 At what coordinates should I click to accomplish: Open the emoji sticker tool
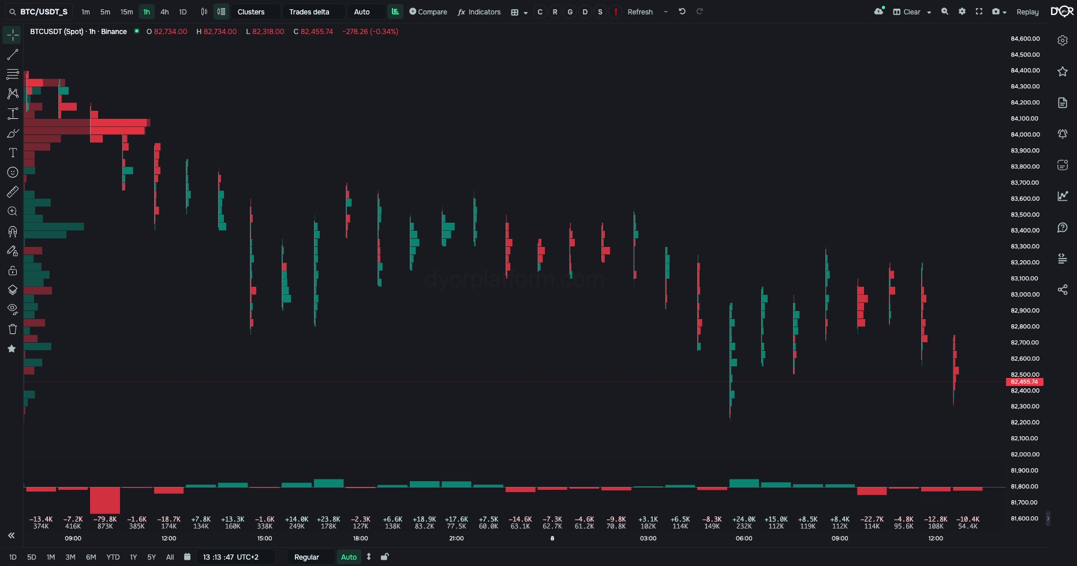[12, 173]
